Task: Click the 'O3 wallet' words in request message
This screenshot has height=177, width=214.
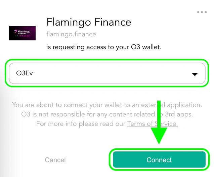Action: click(146, 47)
